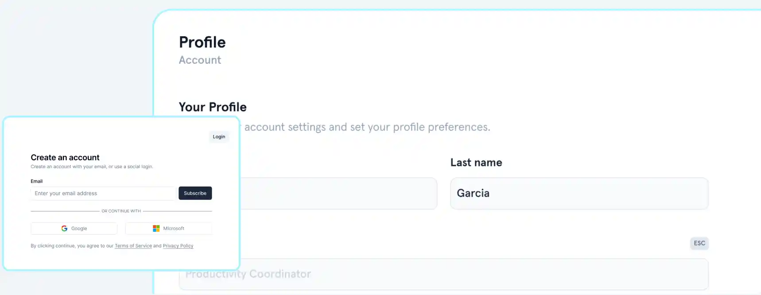Click the Email label above the input
The image size is (761, 295).
[x=37, y=181]
